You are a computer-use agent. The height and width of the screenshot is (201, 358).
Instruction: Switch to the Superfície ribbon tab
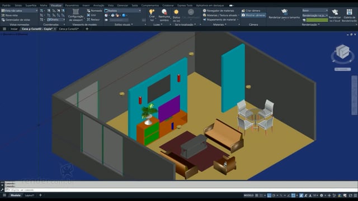31,5
